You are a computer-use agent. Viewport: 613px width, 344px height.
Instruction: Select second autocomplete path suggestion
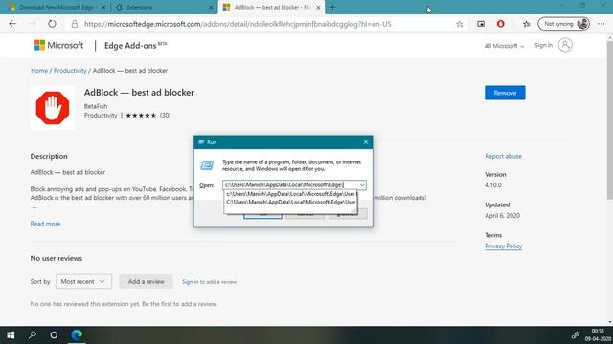tap(290, 202)
